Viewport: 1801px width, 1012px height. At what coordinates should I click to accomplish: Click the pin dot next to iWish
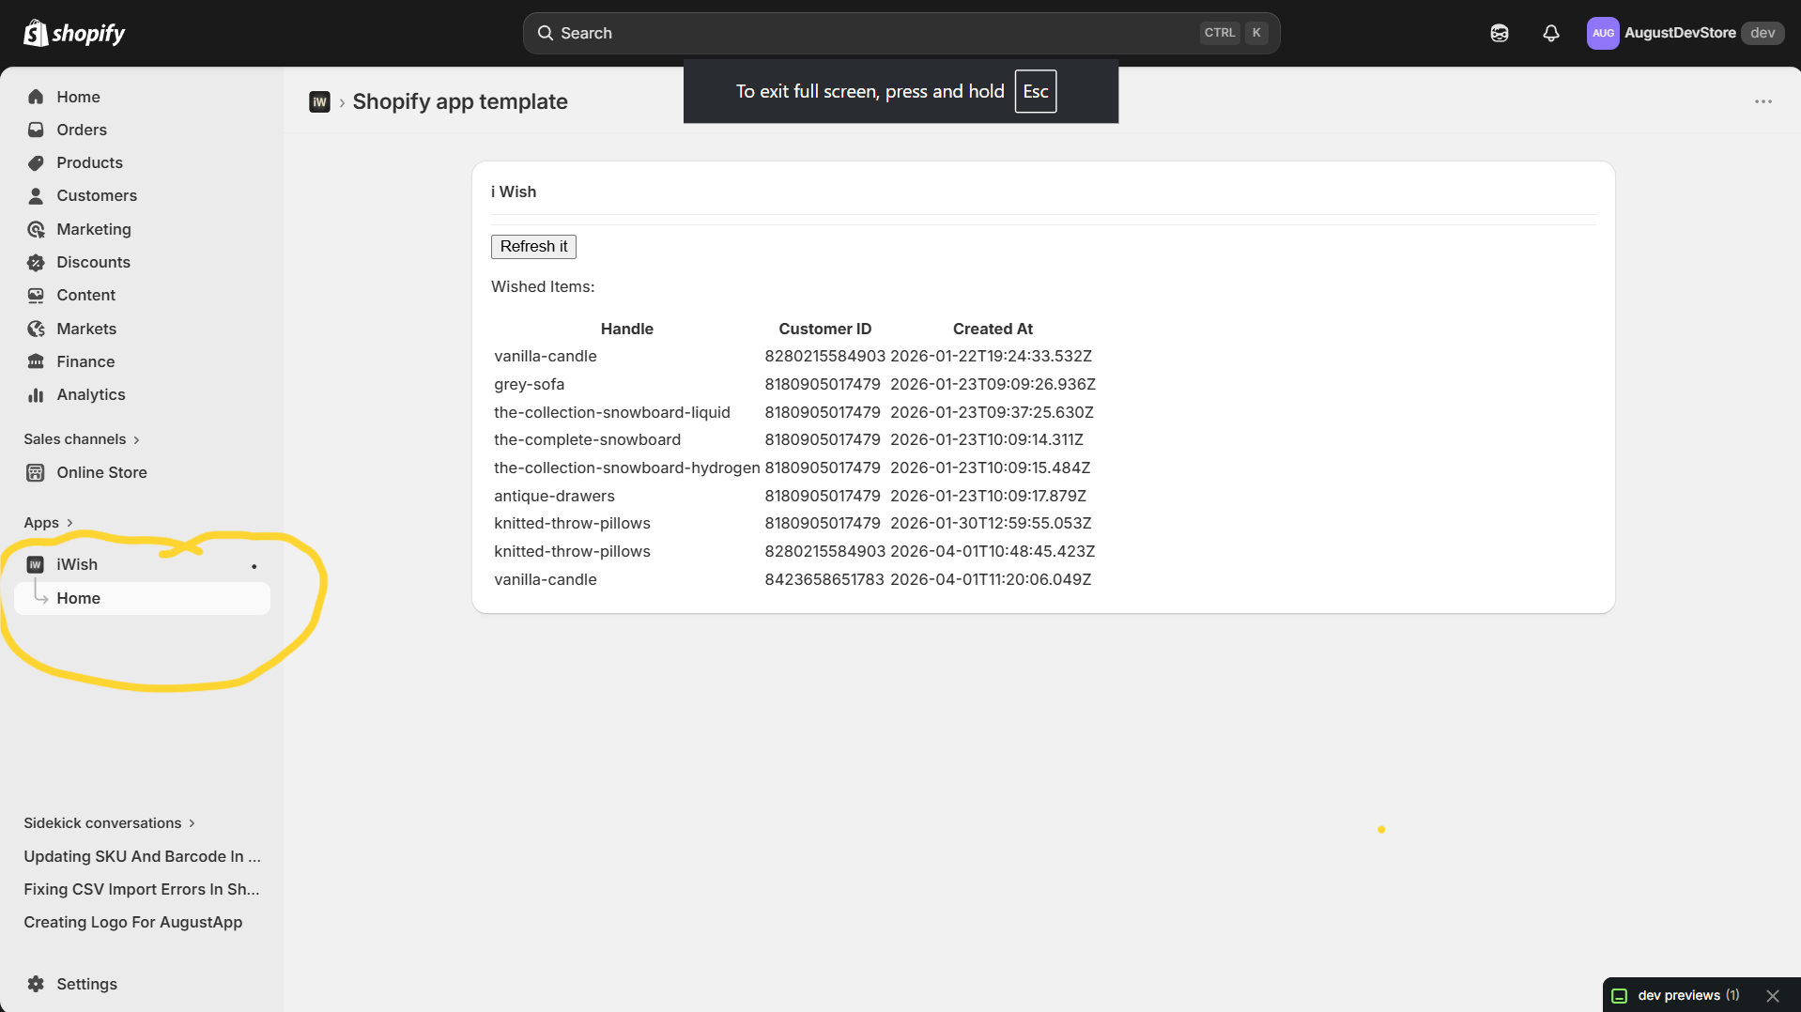click(254, 566)
